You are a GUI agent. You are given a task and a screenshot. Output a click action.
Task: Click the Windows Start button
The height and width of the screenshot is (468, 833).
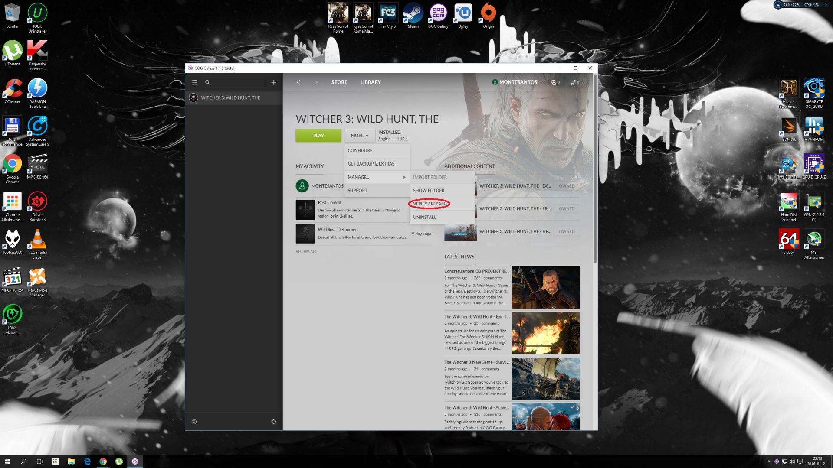pyautogui.click(x=7, y=461)
